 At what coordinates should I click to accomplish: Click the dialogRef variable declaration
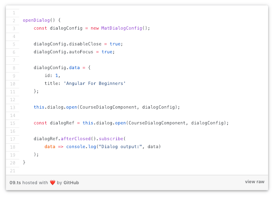coord(62,123)
